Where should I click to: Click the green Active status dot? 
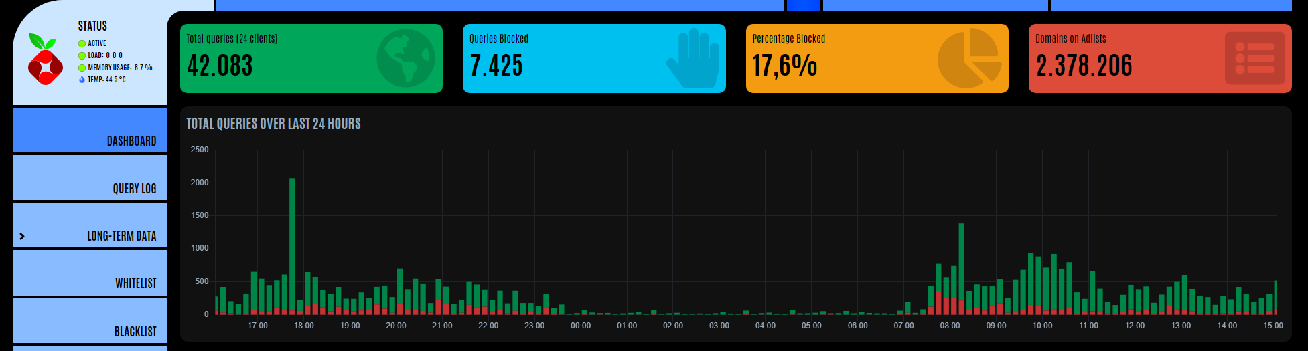(x=82, y=43)
